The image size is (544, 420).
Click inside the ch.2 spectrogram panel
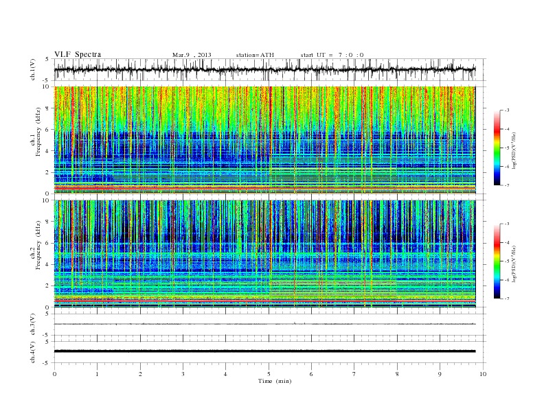(x=264, y=253)
